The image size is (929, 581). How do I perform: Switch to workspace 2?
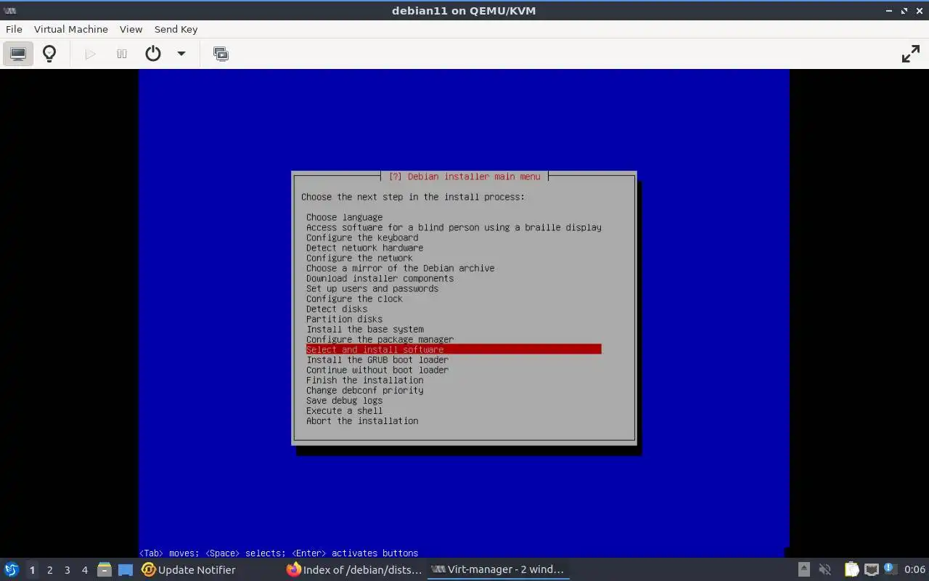point(49,570)
